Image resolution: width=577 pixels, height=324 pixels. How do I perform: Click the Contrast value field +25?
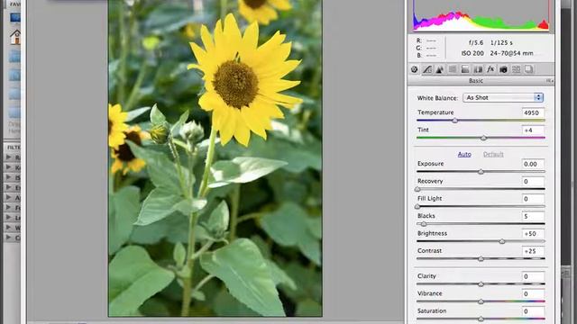(533, 251)
